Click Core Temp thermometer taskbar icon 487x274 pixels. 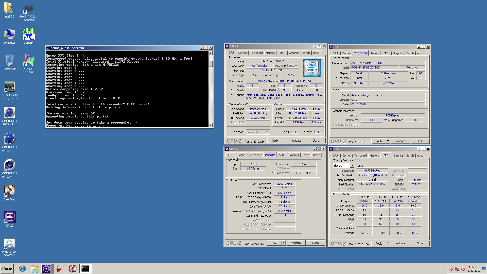click(x=73, y=269)
